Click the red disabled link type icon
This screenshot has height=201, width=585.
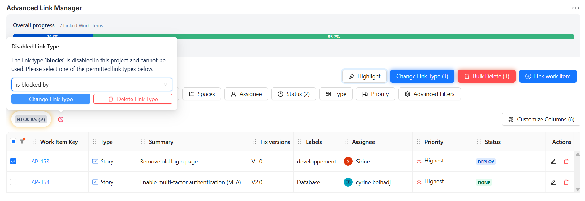[x=61, y=119]
